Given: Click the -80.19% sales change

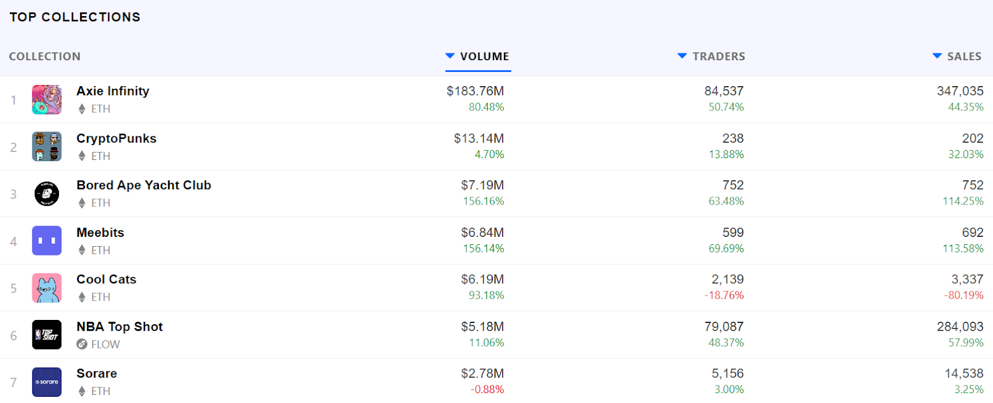Looking at the screenshot, I should tap(964, 295).
